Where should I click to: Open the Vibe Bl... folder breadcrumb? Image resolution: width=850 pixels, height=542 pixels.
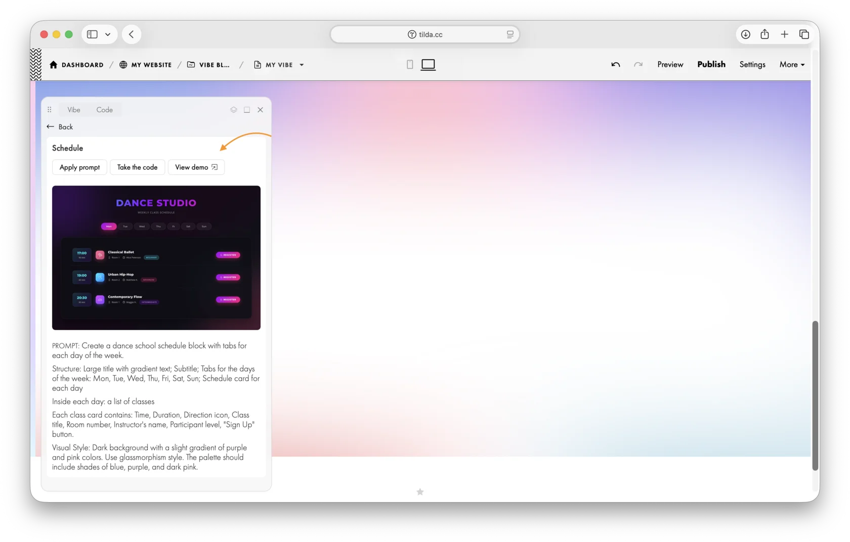pyautogui.click(x=208, y=65)
